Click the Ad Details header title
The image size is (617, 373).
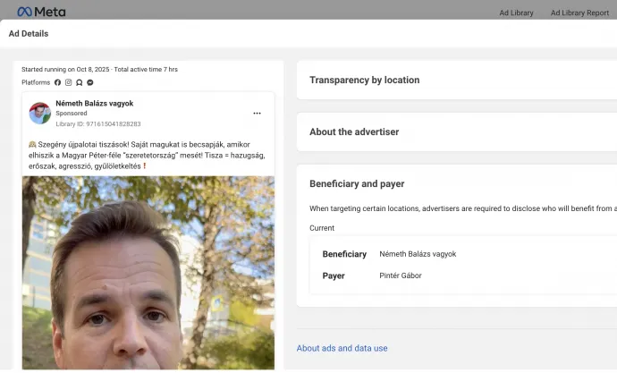(29, 34)
